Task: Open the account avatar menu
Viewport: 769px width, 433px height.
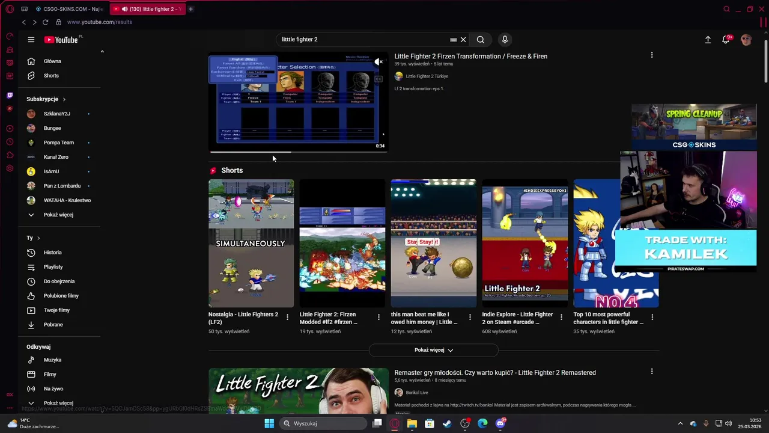Action: coord(746,40)
